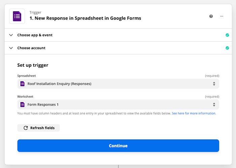
Task: Click the Choose app & event title text
Action: tap(35, 35)
